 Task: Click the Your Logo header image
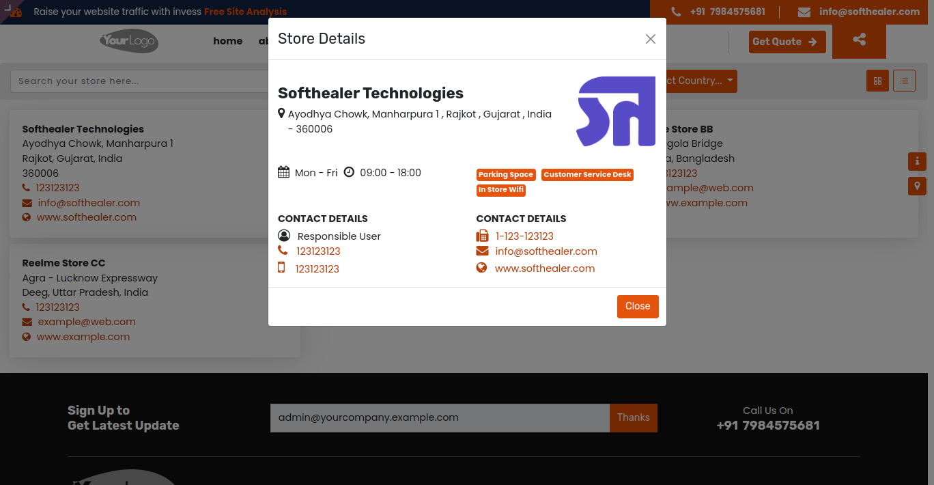128,41
